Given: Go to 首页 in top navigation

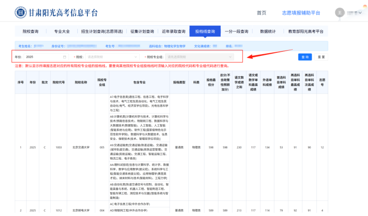Looking at the screenshot, I should (261, 13).
